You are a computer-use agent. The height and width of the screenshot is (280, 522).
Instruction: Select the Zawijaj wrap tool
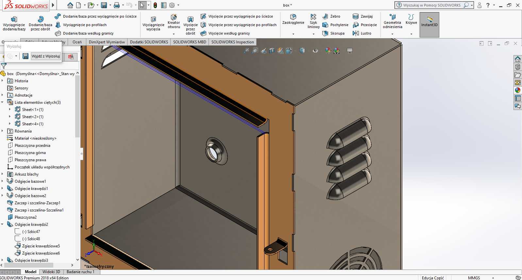pos(362,16)
